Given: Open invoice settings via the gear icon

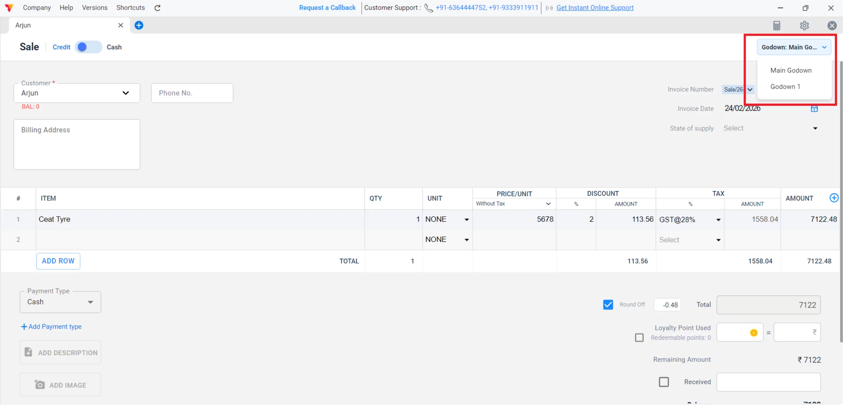Looking at the screenshot, I should coord(804,25).
